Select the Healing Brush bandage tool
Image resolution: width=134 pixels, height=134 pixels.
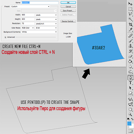130,36
